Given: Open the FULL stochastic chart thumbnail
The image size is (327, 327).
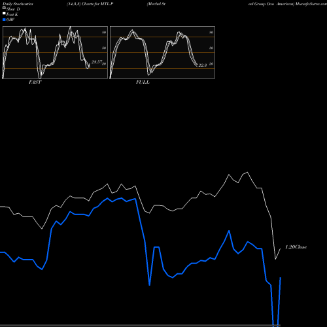Looking at the screenshot, I should click(x=162, y=52).
